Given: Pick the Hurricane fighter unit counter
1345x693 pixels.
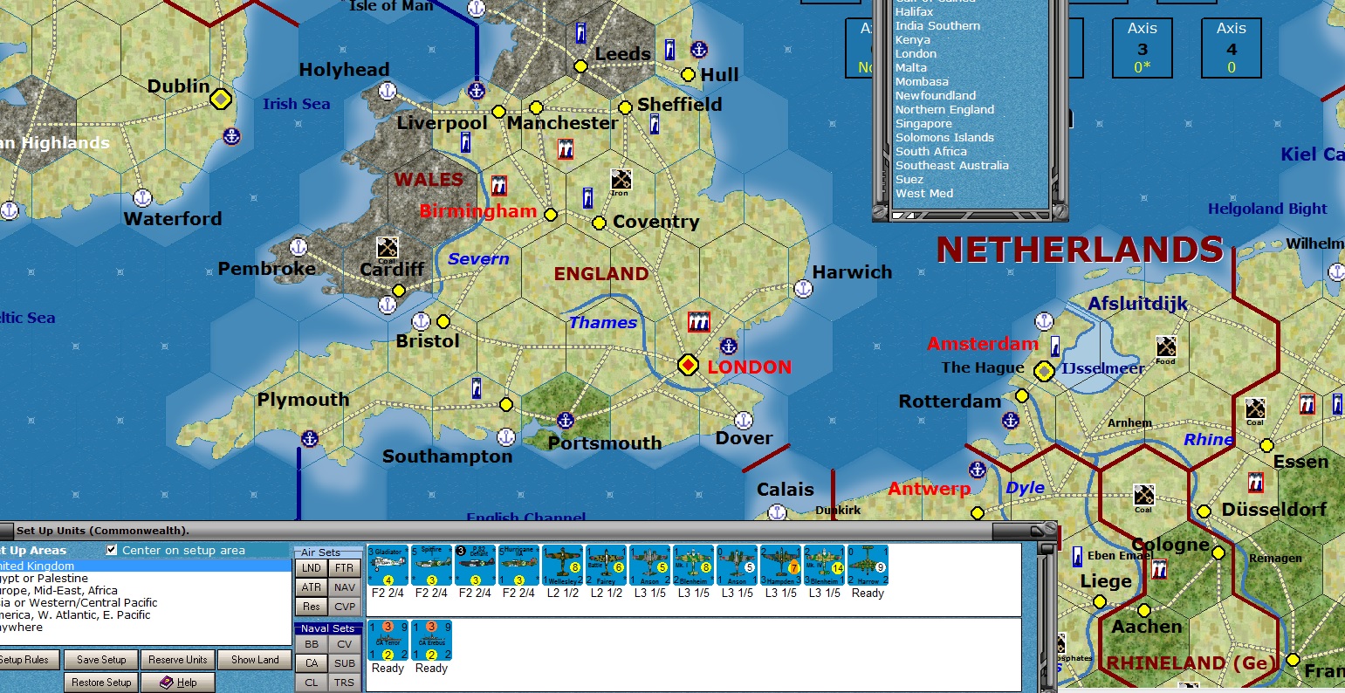Looking at the screenshot, I should [x=518, y=566].
